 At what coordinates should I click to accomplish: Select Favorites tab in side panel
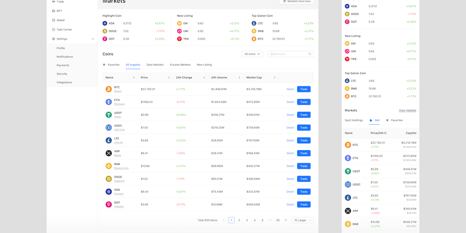395,120
